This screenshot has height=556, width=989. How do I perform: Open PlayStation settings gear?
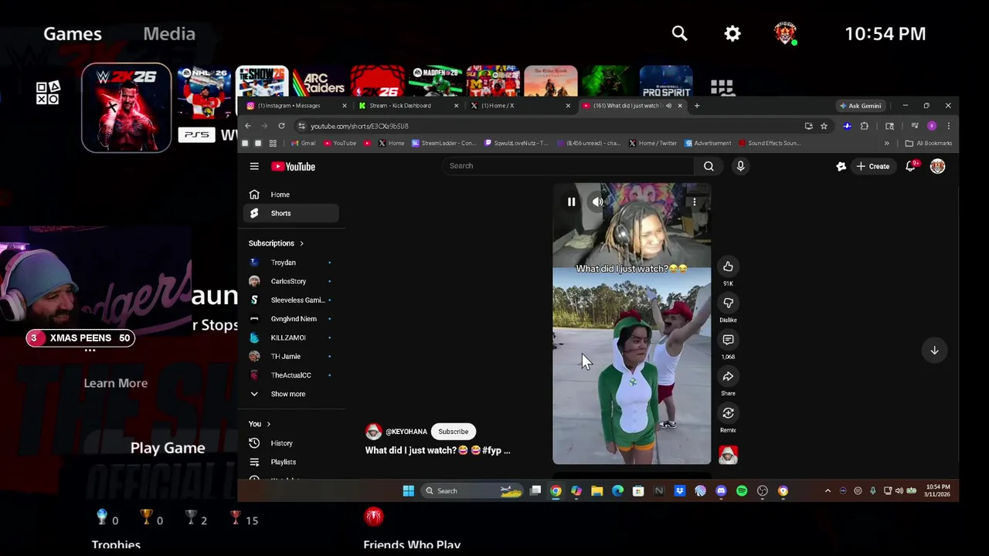point(732,33)
